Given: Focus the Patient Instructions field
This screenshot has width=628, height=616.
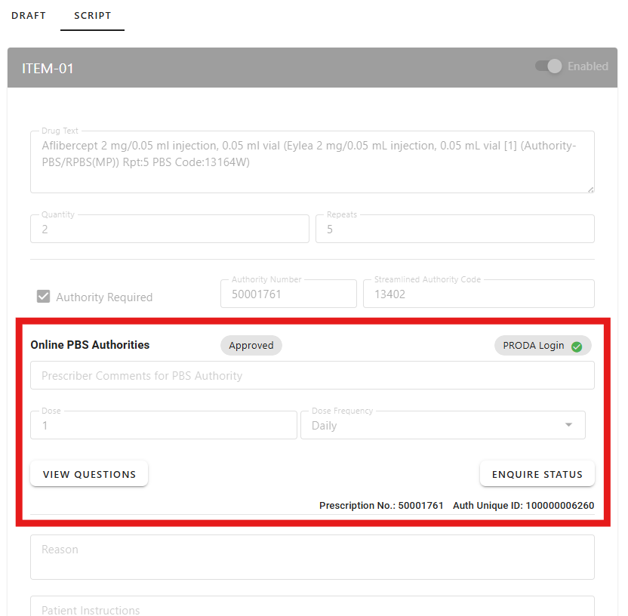Looking at the screenshot, I should (312, 608).
